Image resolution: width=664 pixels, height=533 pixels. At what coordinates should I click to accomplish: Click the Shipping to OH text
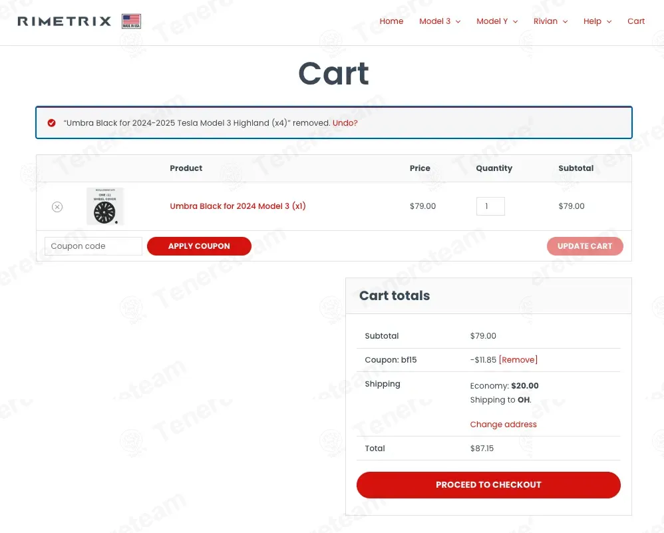pyautogui.click(x=500, y=400)
